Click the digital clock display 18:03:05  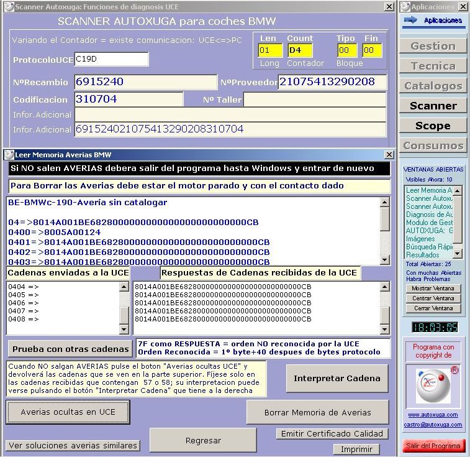click(435, 327)
